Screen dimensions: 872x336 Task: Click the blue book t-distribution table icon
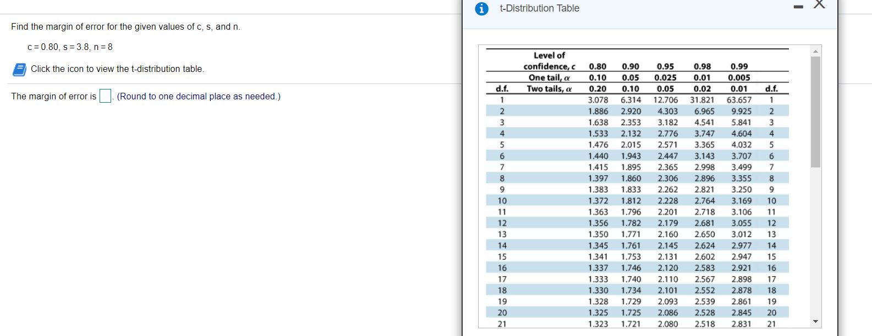click(19, 70)
